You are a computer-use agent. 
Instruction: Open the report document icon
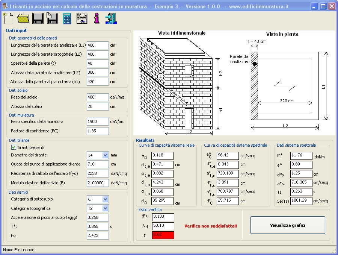click(x=82, y=18)
